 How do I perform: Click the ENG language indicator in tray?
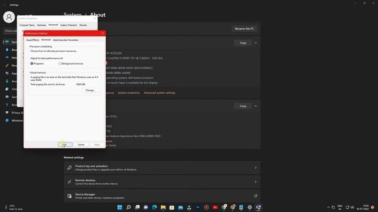point(340,207)
